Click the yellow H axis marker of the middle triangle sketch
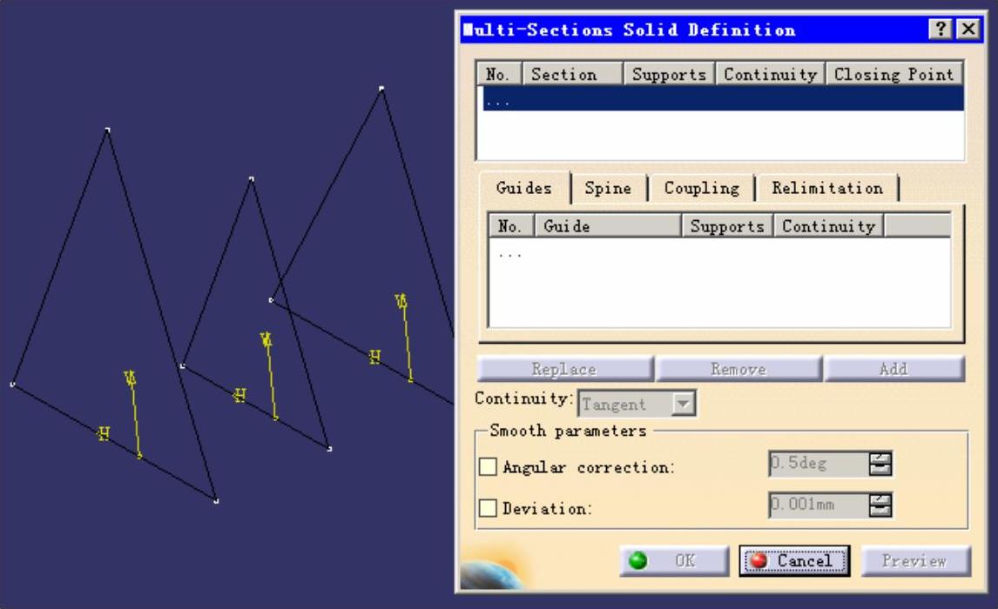The height and width of the screenshot is (609, 998). (x=239, y=395)
